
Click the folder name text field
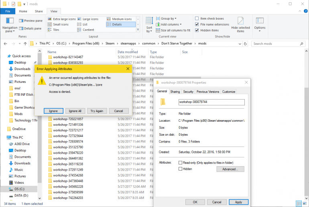[211, 102]
